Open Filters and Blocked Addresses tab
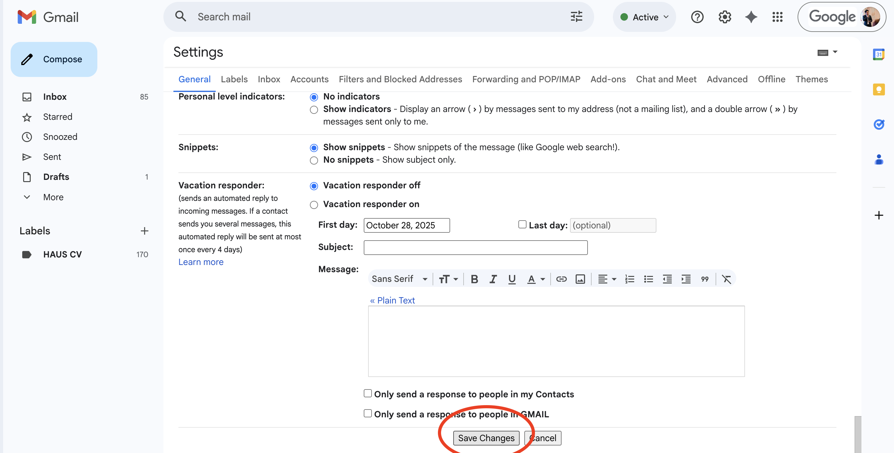Screen dimensions: 894x453 point(400,79)
